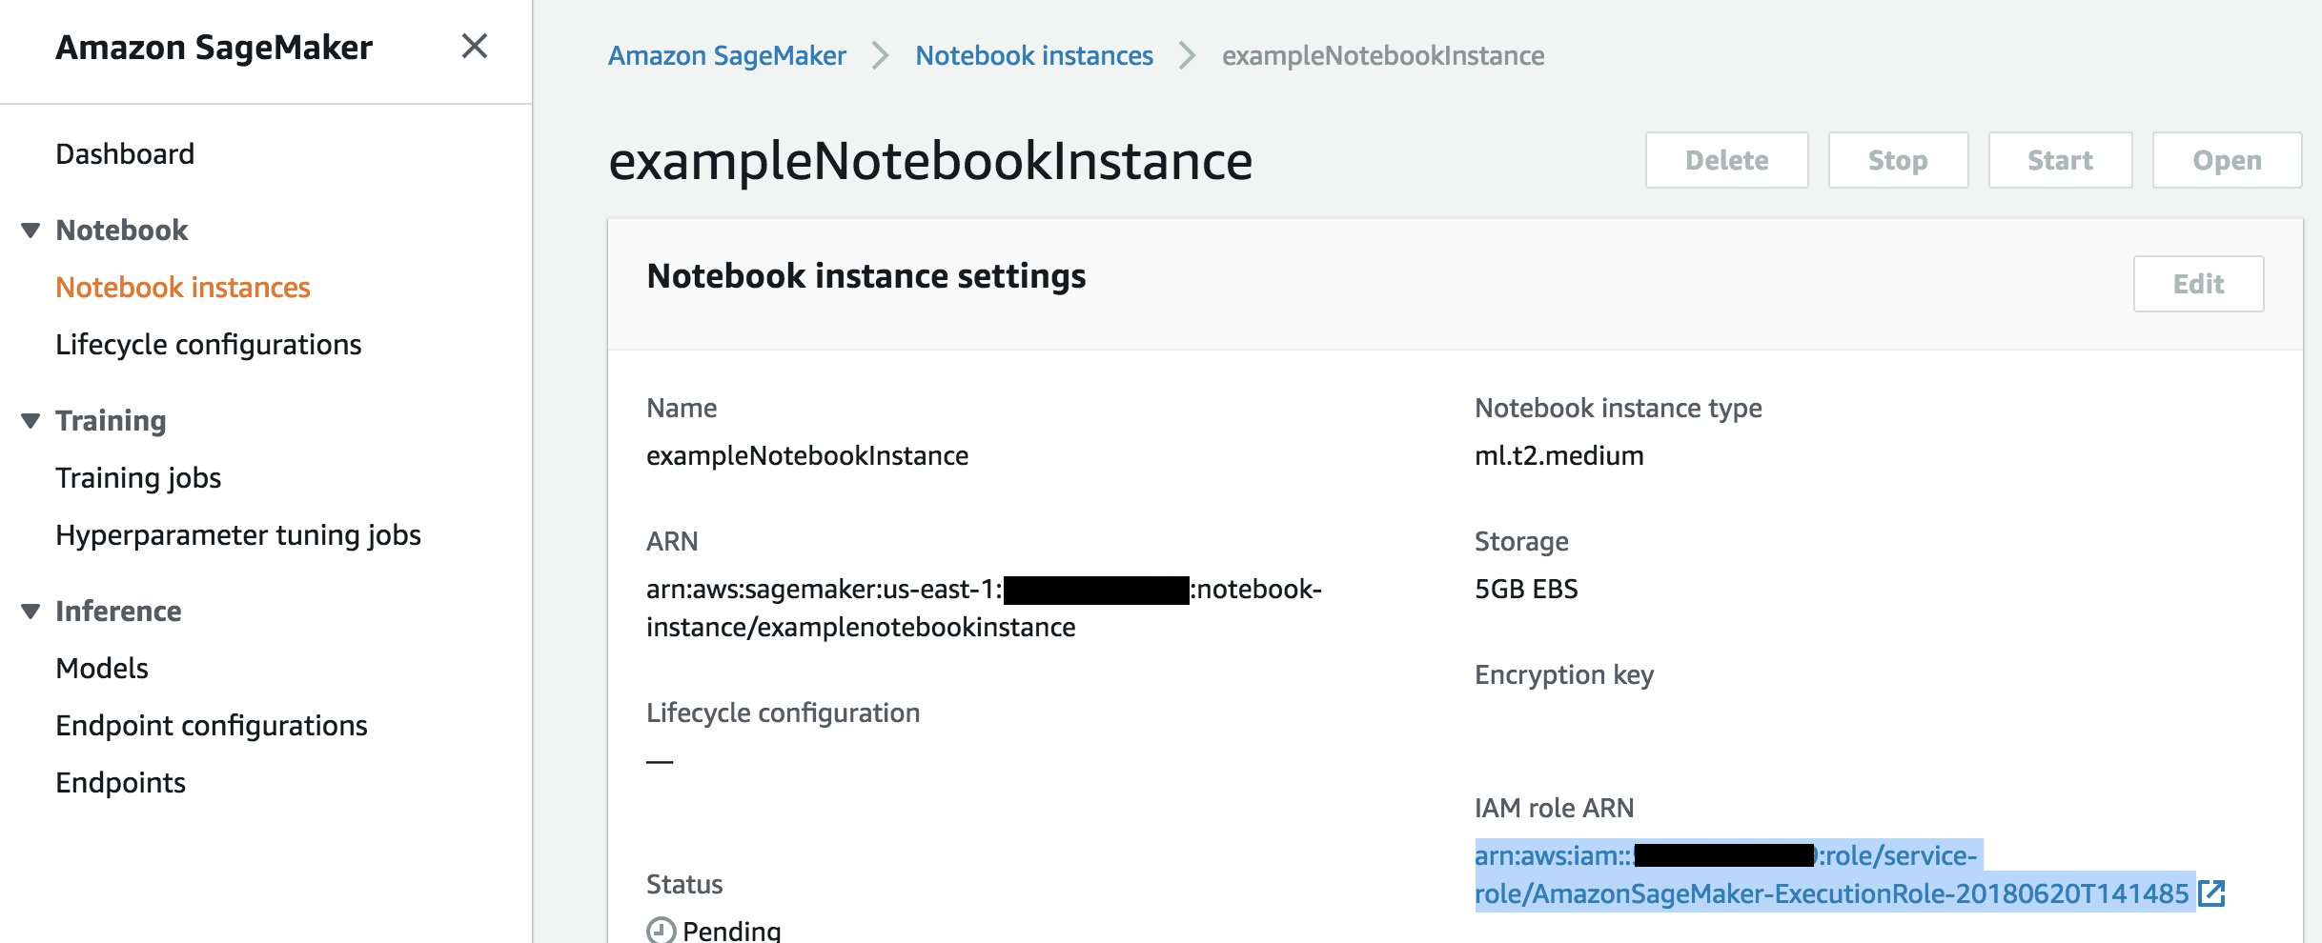Open Lifecycle configurations
Image resolution: width=2322 pixels, height=943 pixels.
coord(209,344)
